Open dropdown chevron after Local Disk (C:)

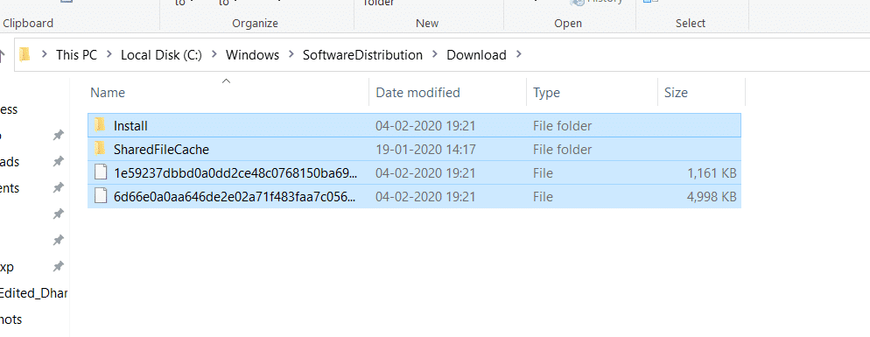[x=214, y=55]
